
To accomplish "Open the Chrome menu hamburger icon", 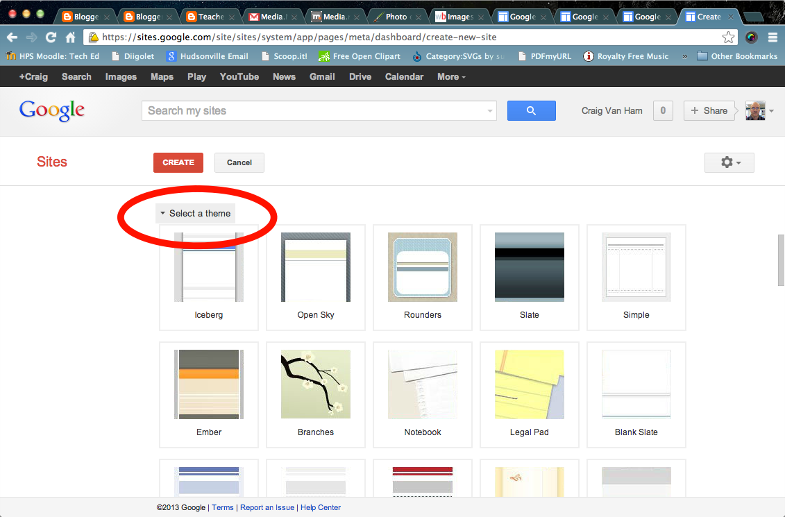I will [773, 37].
